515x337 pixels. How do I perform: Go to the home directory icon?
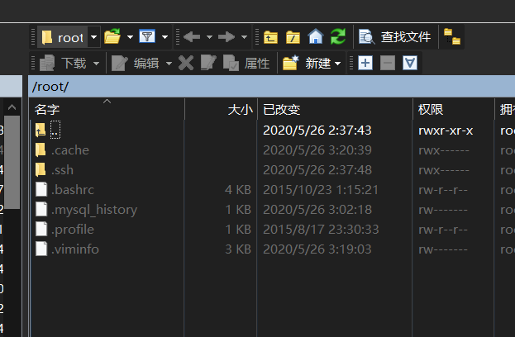(316, 36)
